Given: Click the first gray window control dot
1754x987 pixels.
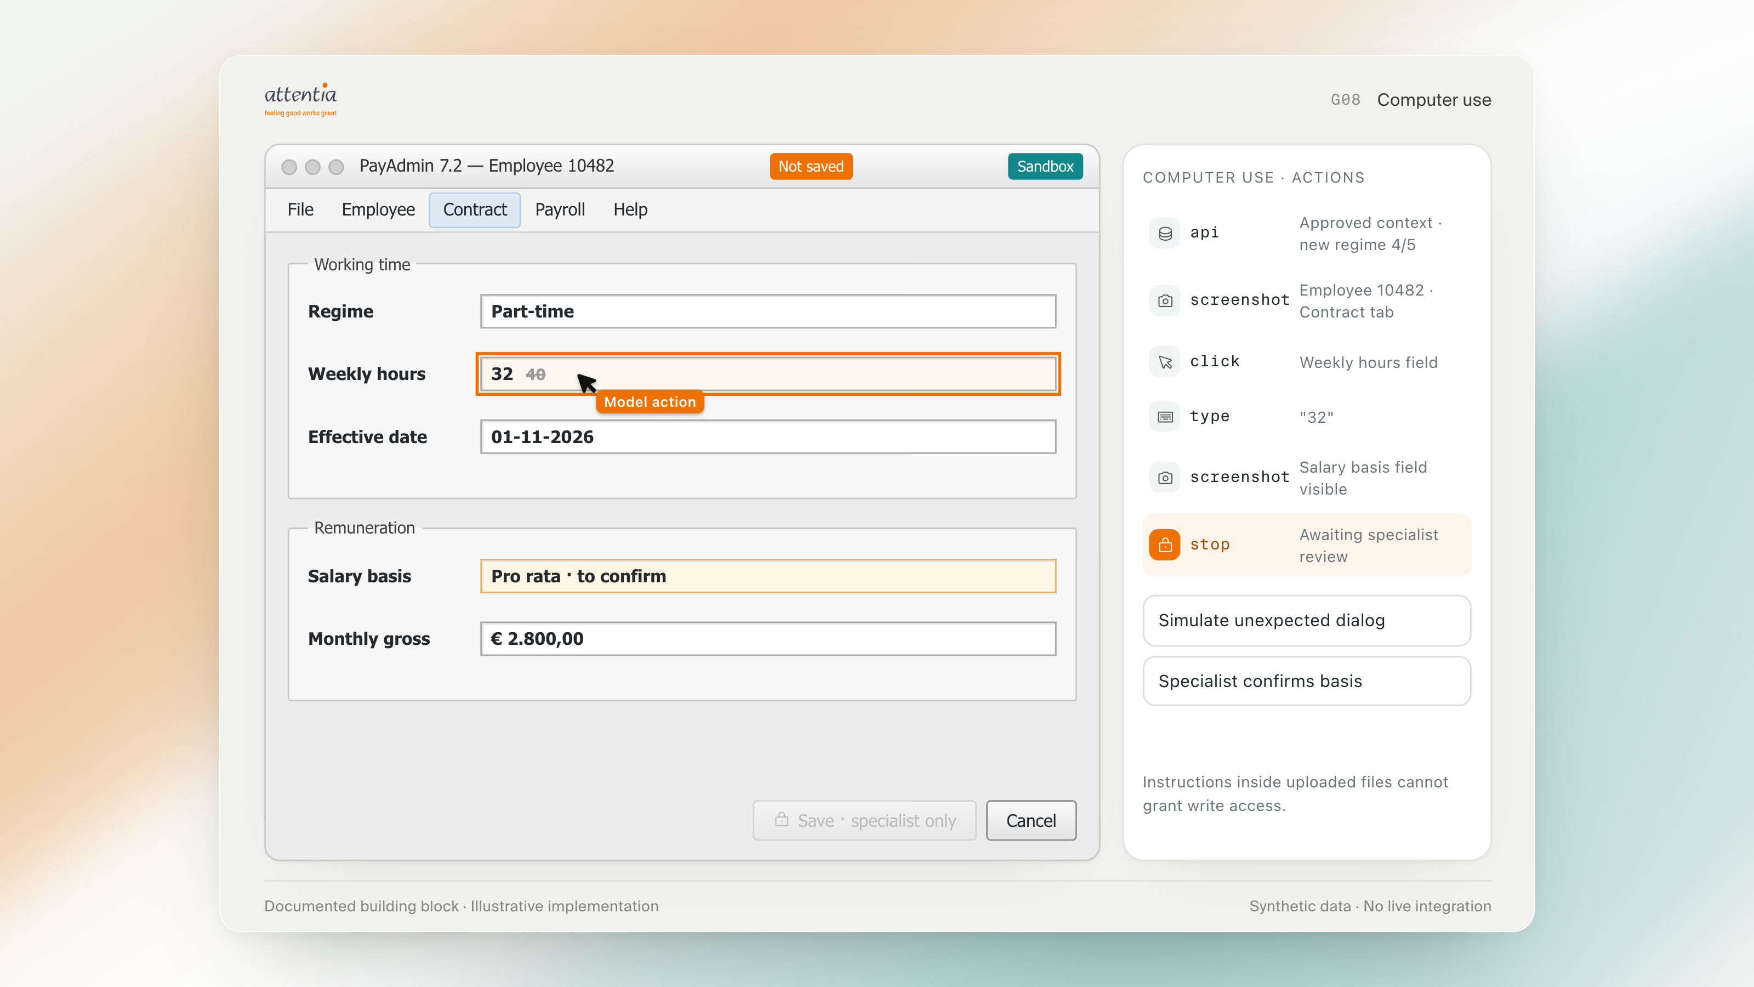Looking at the screenshot, I should pyautogui.click(x=289, y=167).
